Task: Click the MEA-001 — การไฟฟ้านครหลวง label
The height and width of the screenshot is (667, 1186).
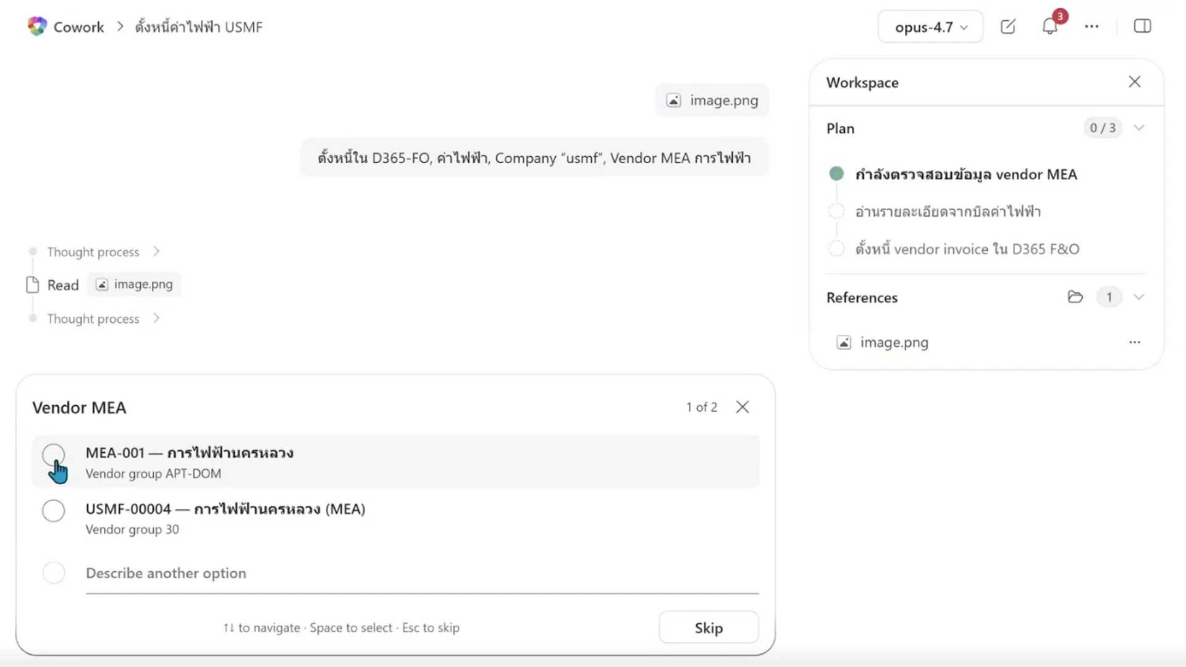Action: tap(190, 453)
